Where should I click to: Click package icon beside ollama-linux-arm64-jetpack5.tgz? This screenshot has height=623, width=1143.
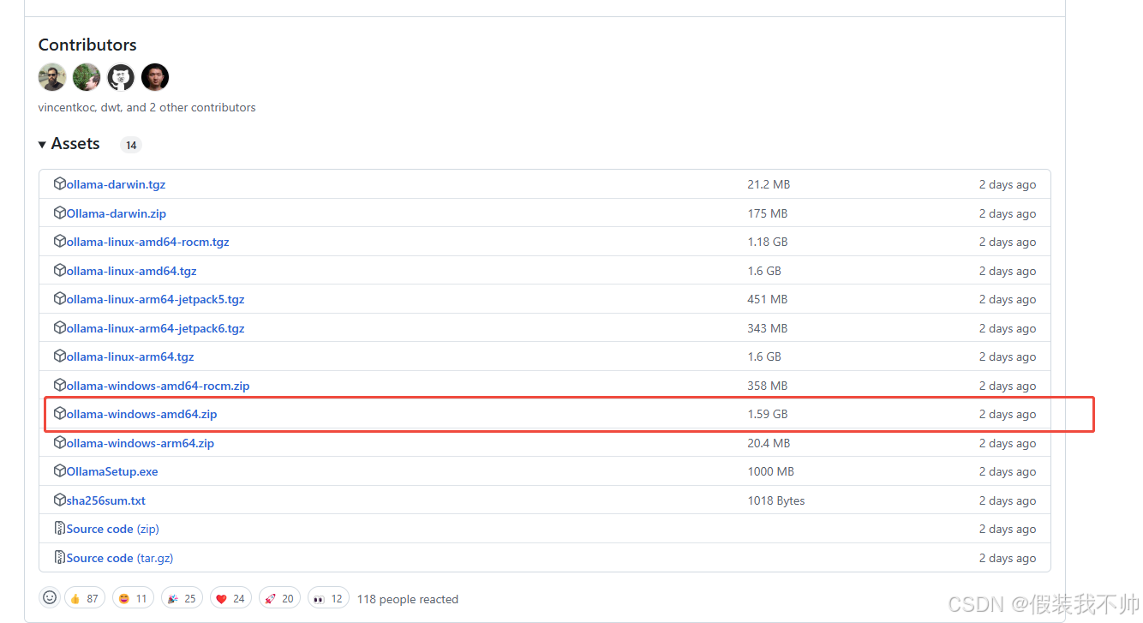[x=60, y=298]
